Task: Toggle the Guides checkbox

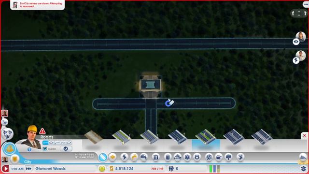Action: point(45,149)
